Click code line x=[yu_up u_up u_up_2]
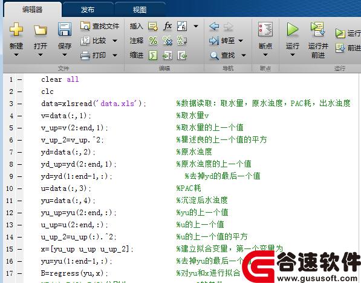 [87, 249]
